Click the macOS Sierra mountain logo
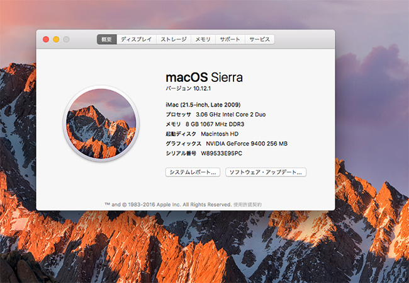 [101, 124]
